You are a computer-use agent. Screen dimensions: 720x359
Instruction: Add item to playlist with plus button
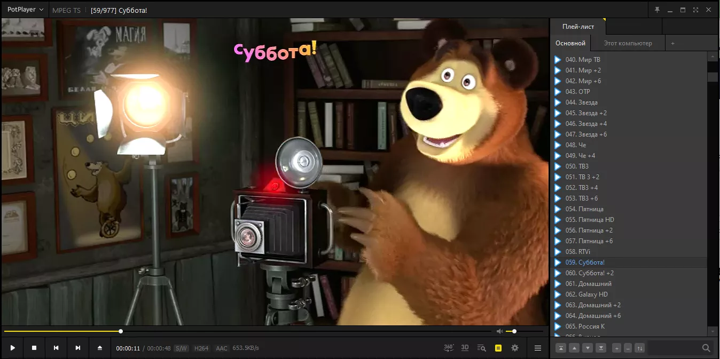(x=616, y=348)
